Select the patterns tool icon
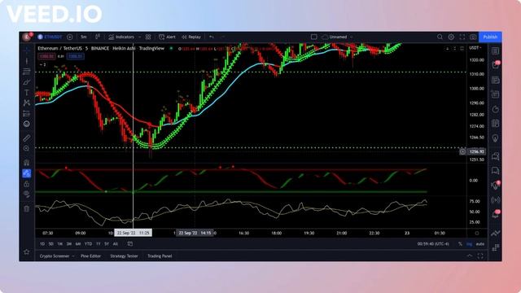 (x=27, y=103)
